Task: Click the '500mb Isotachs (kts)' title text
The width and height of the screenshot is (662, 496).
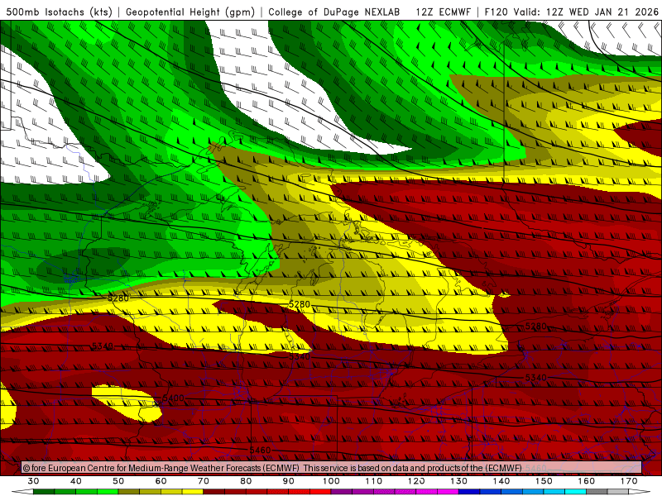Action: pos(59,12)
